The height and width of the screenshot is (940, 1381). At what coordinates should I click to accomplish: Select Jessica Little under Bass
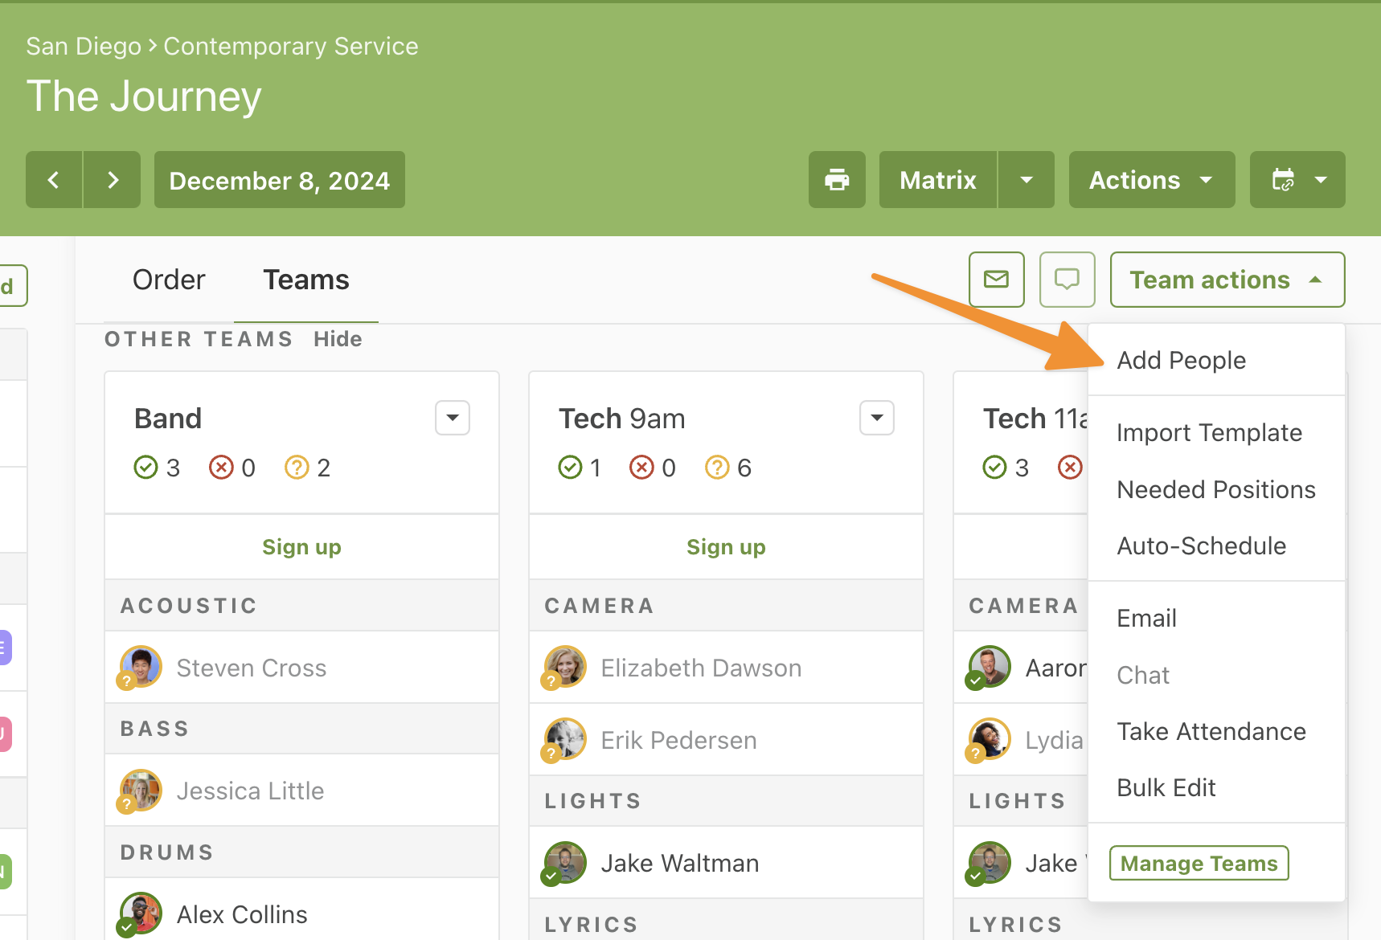coord(250,791)
